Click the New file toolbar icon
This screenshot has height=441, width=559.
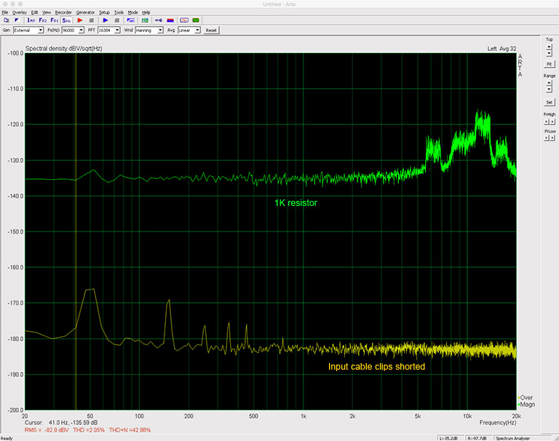coord(7,20)
